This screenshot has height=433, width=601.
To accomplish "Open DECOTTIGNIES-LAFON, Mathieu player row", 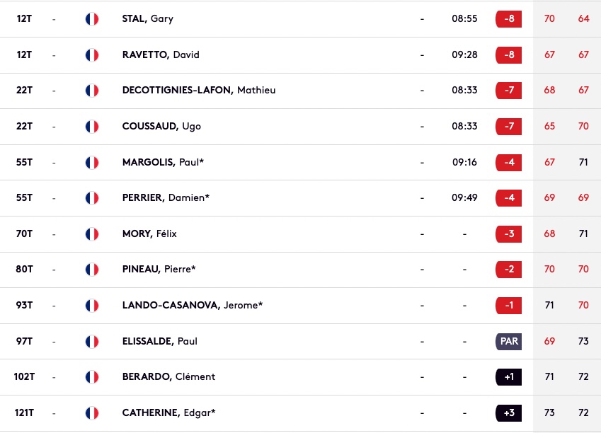I will (300, 91).
